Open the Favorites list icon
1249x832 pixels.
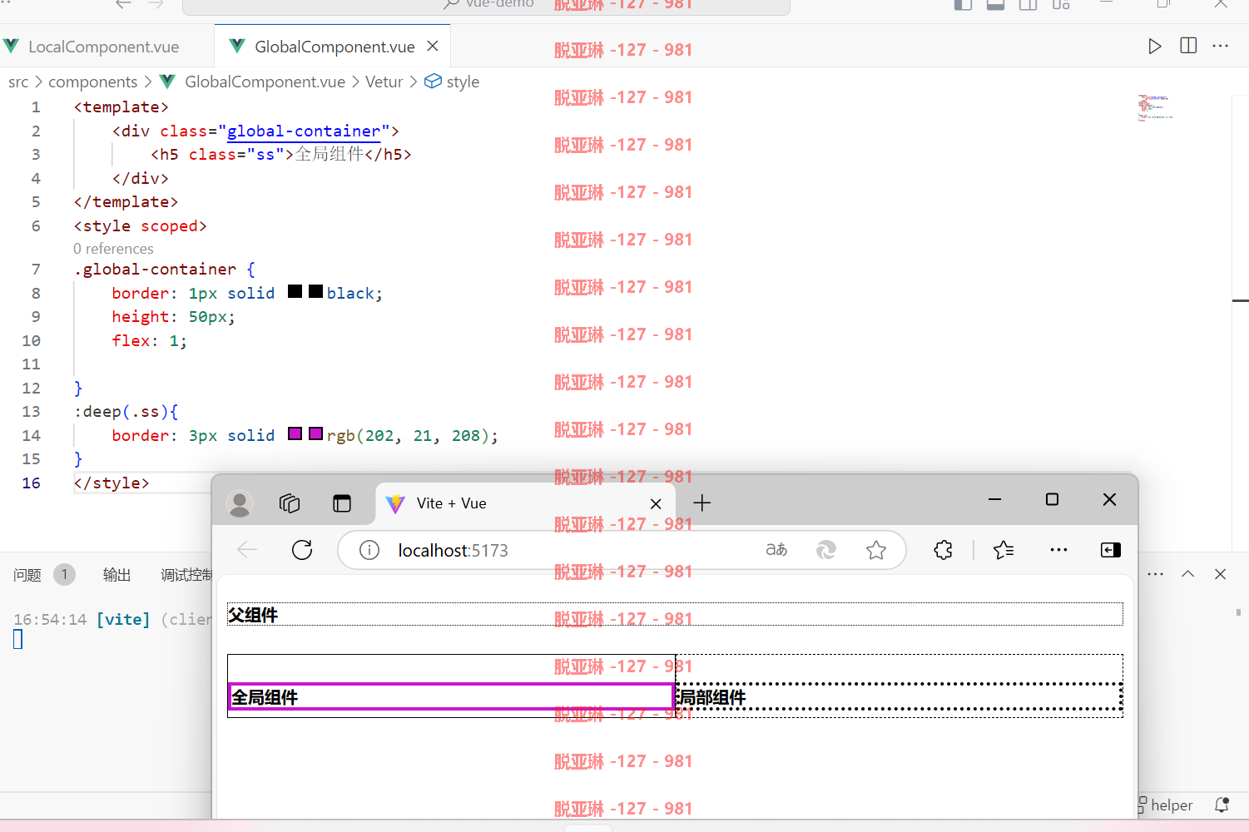(x=1004, y=550)
